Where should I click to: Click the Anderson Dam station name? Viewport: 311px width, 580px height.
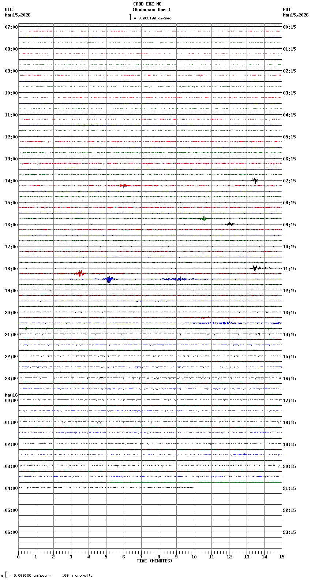(x=151, y=10)
